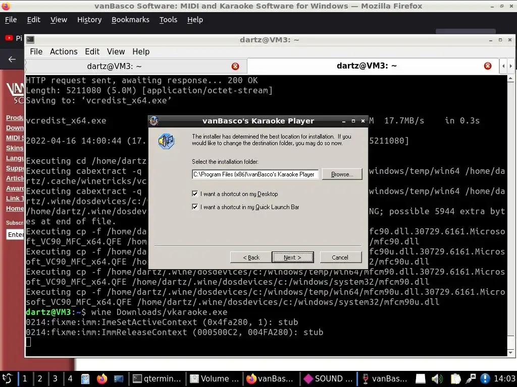Open the volume speaker tray icon

click(437, 379)
